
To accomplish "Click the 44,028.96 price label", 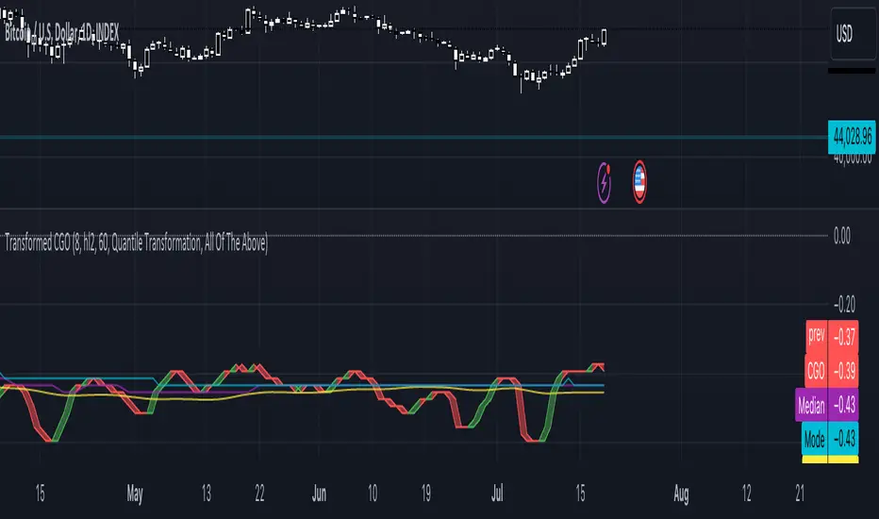I will click(x=851, y=138).
